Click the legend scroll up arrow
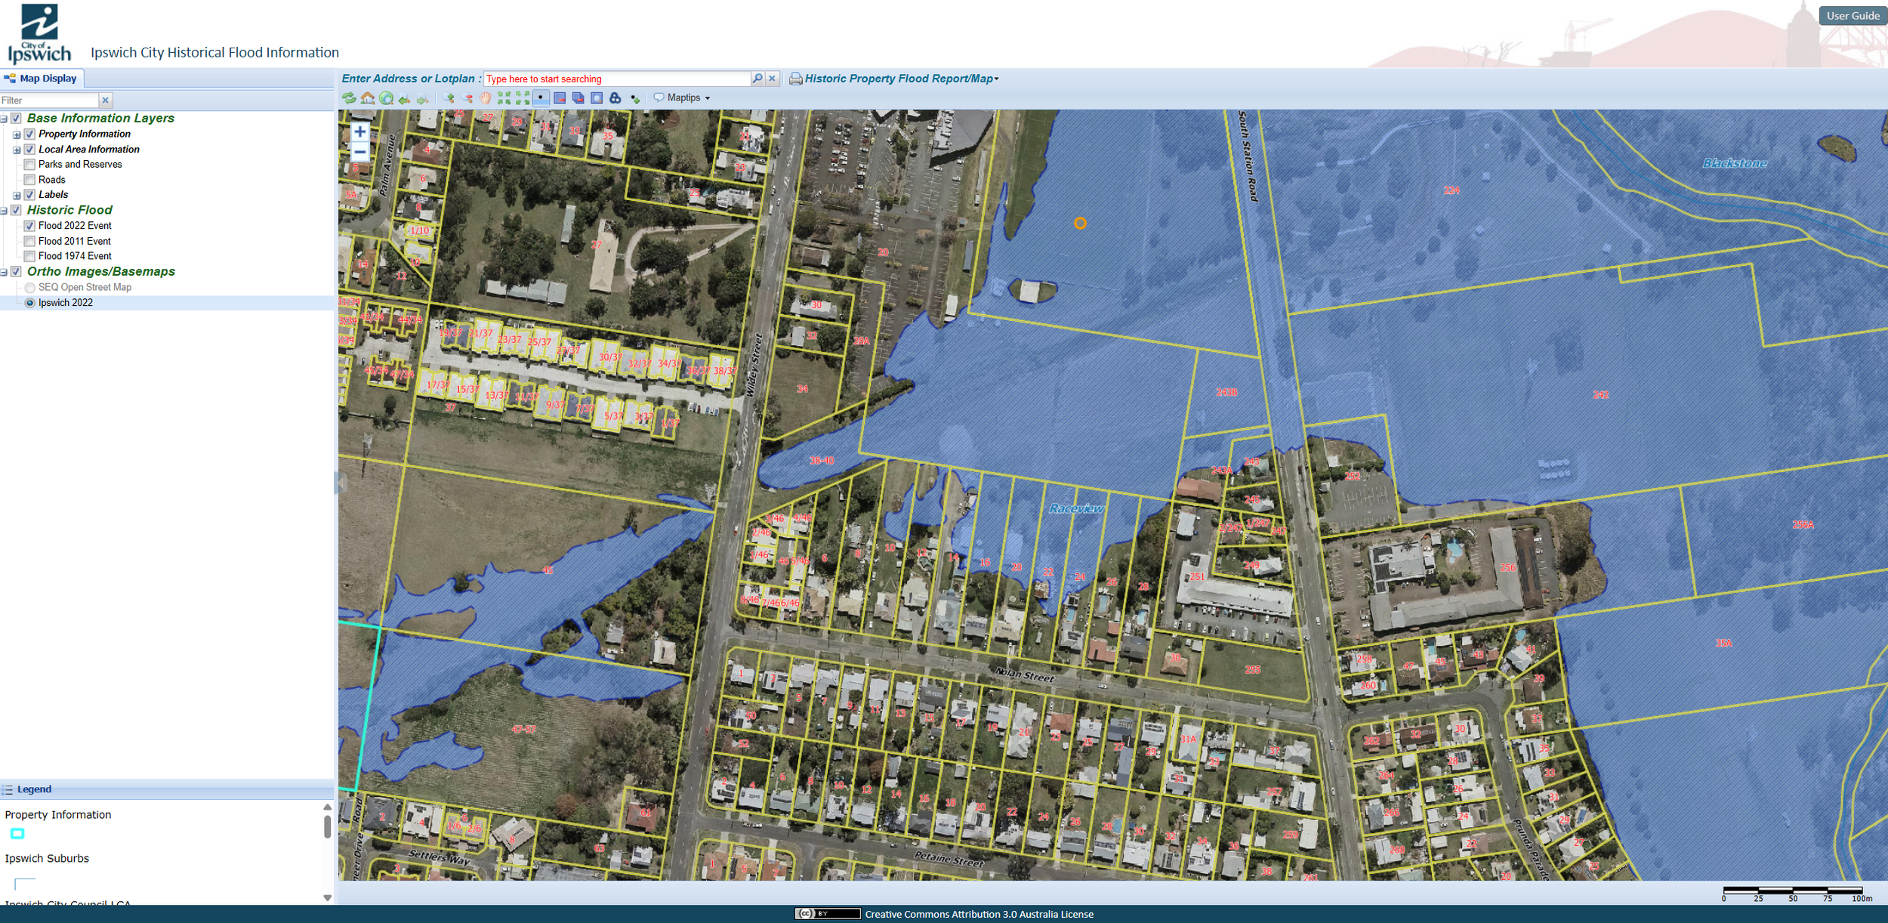1888x923 pixels. pyautogui.click(x=328, y=807)
